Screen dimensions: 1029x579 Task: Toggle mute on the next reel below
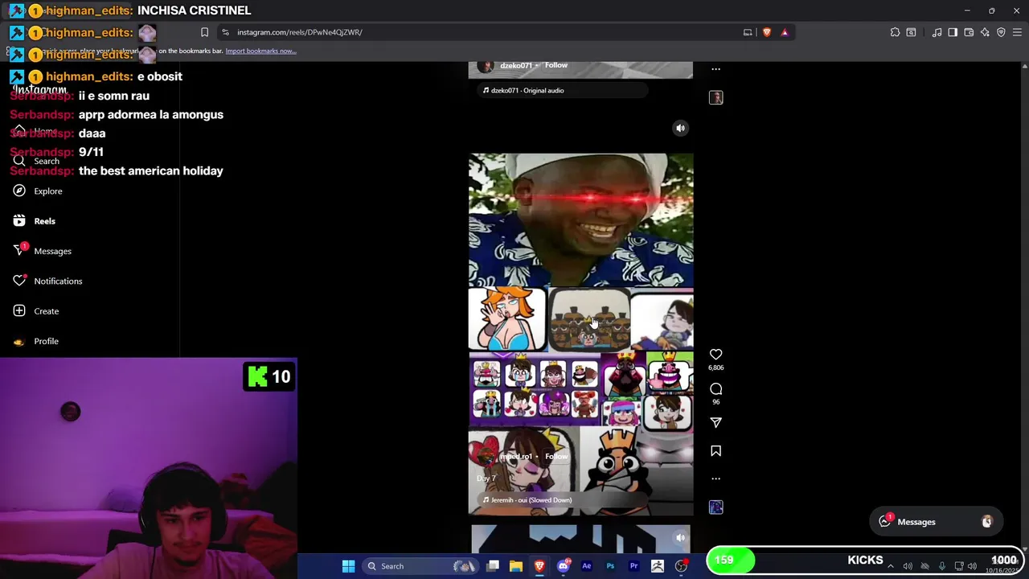click(680, 538)
